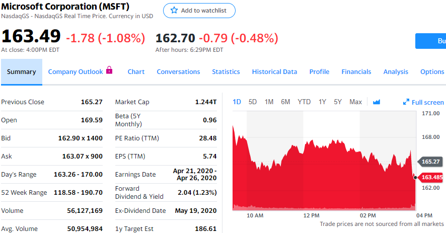Screen dimensions: 446x233
Task: Select the 1D chart range
Action: click(237, 102)
